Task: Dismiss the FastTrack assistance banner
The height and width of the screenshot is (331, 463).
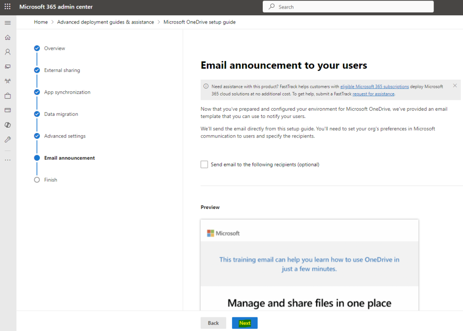Action: coord(455,85)
